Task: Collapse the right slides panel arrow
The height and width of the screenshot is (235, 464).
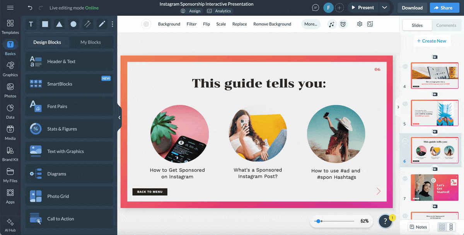Action: pos(398,107)
